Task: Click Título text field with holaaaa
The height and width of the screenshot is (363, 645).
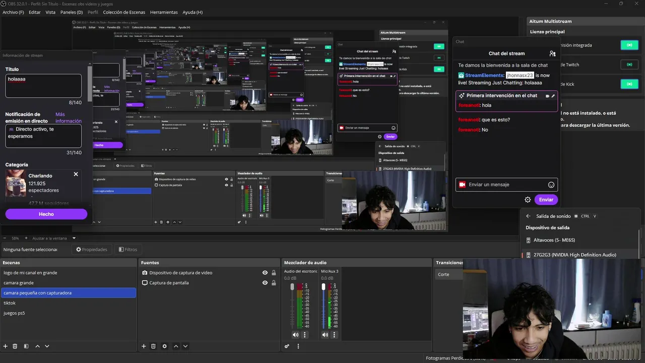Action: click(43, 86)
